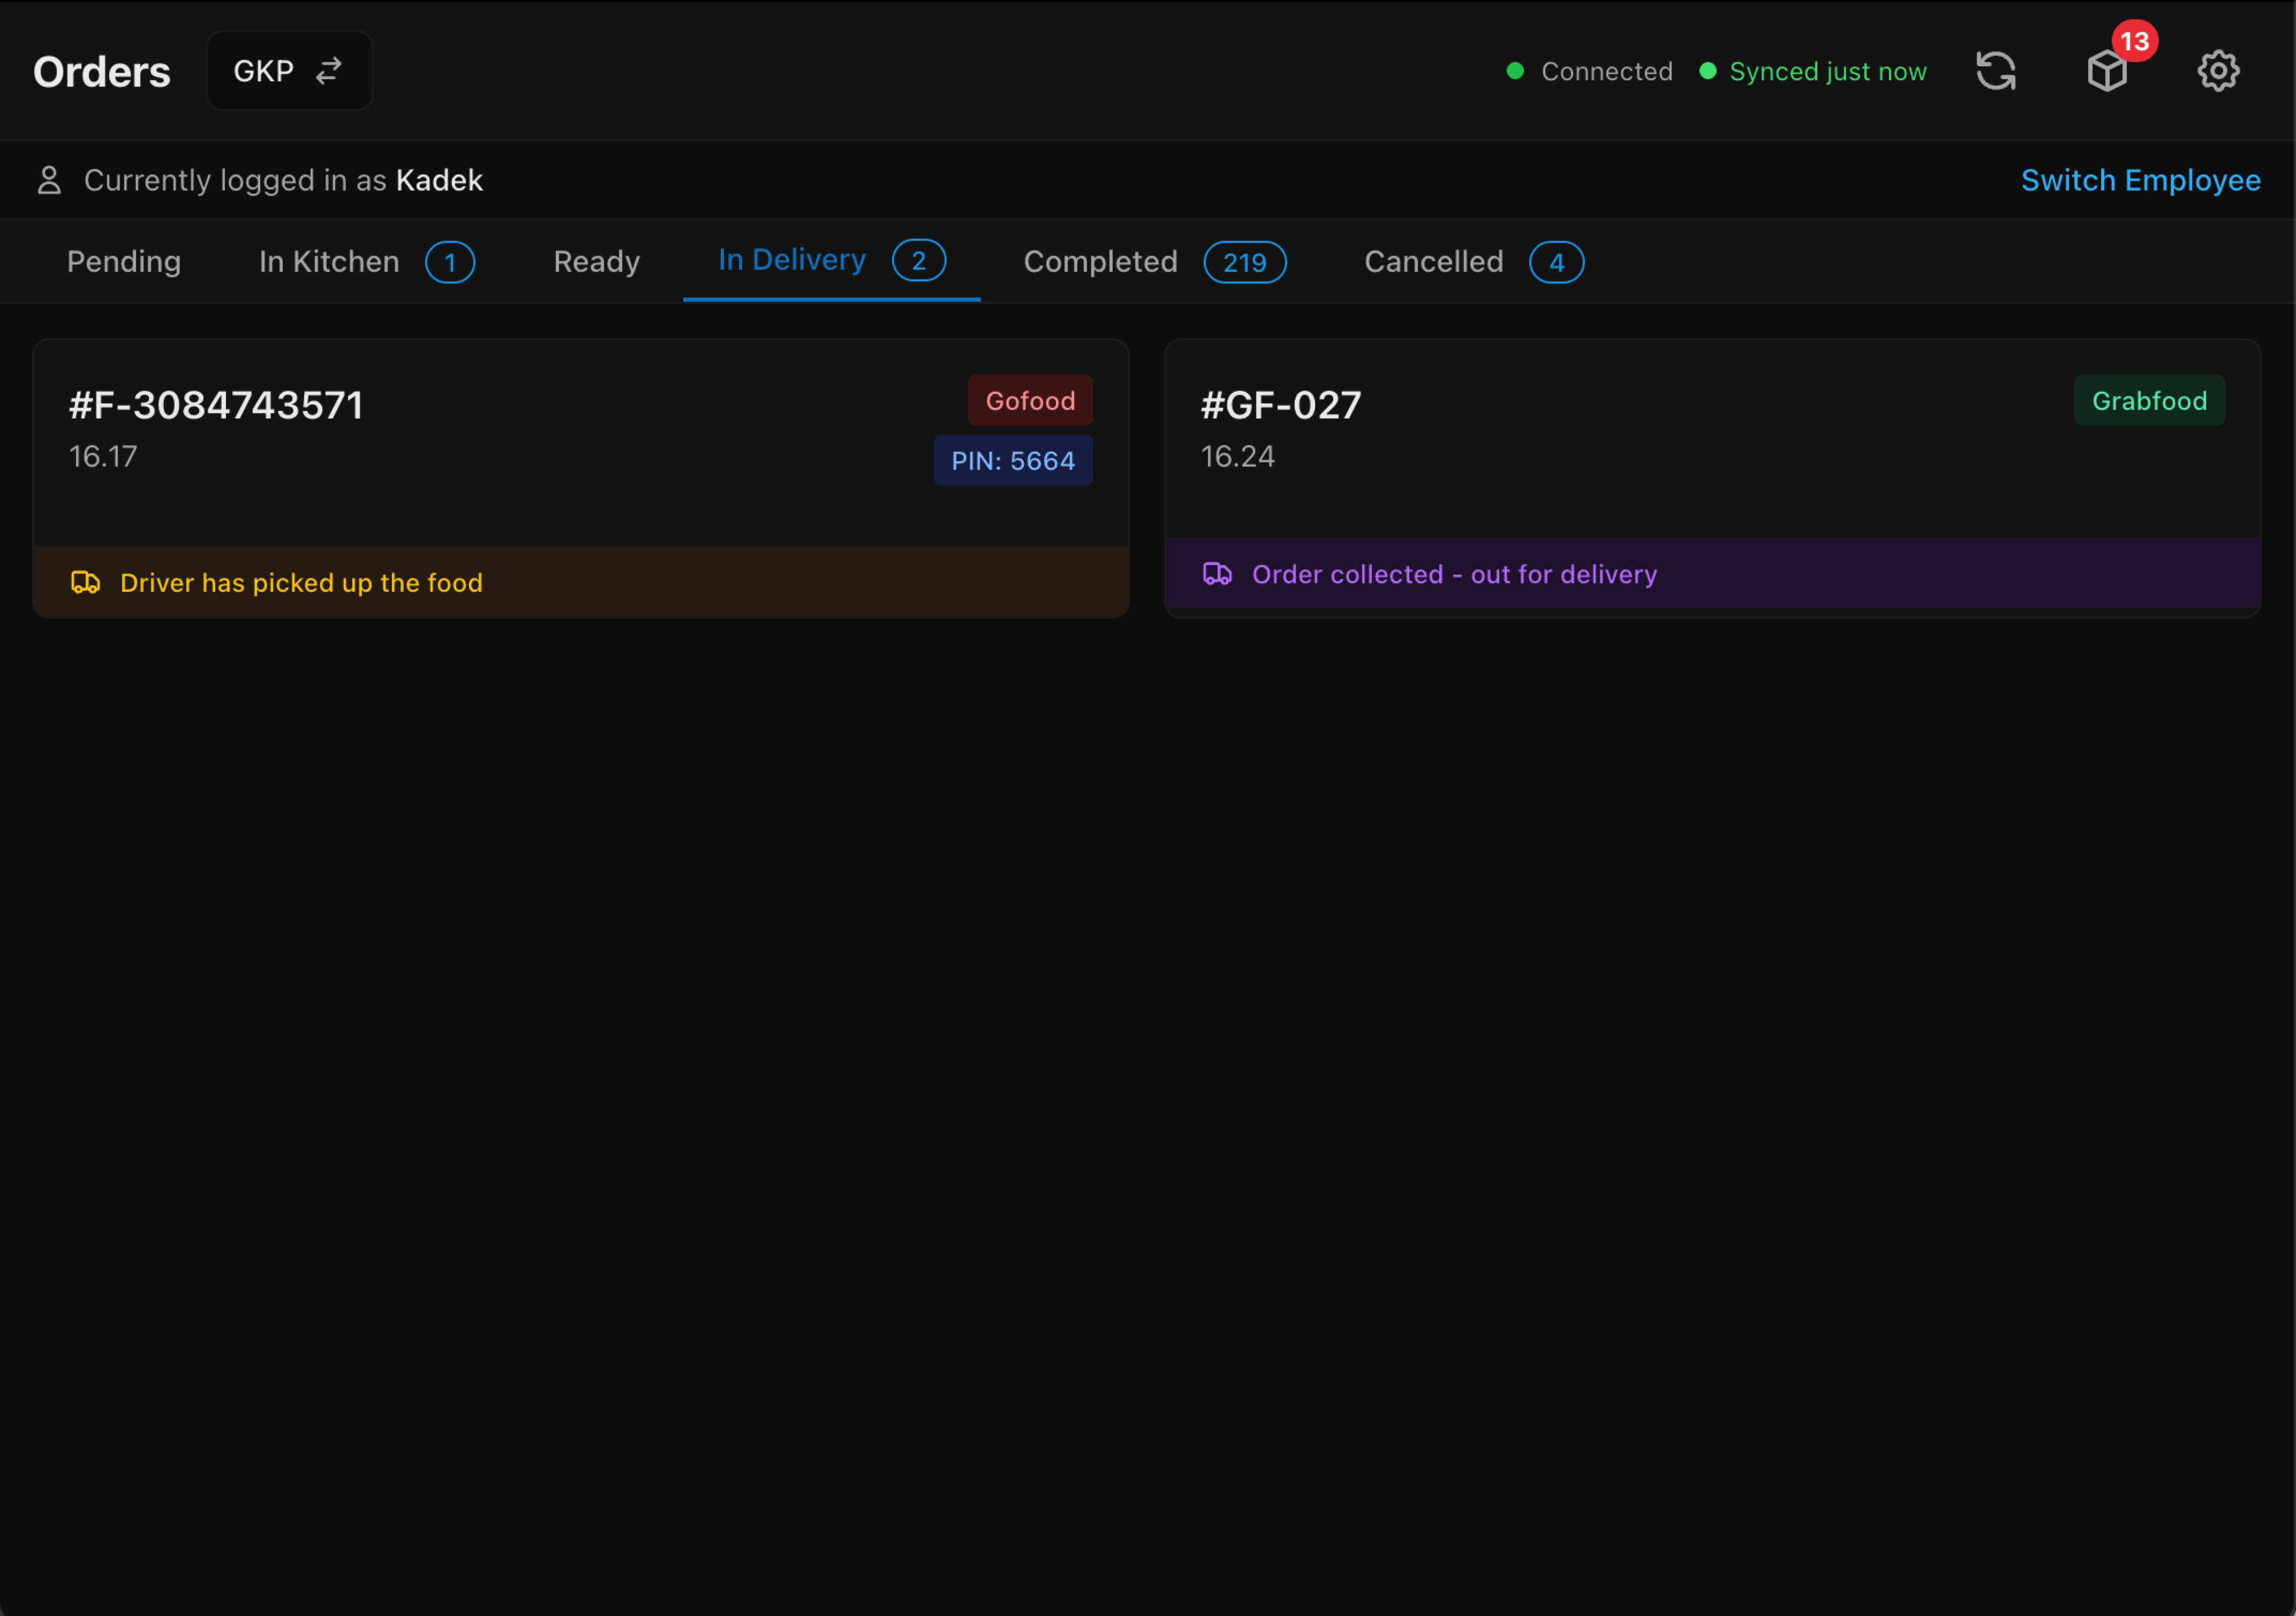Open the package notifications icon showing 13
2296x1616 pixels.
2106,71
